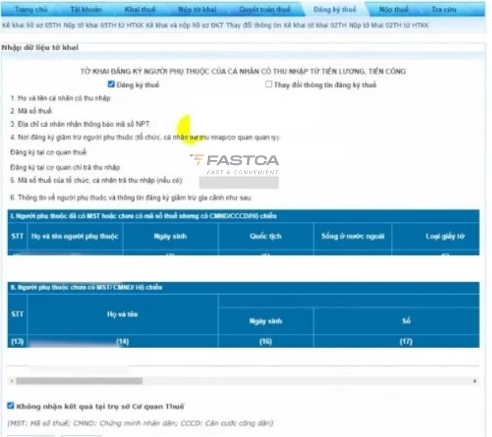
Task: Switch to the Tra cứu tab
Action: click(x=443, y=10)
